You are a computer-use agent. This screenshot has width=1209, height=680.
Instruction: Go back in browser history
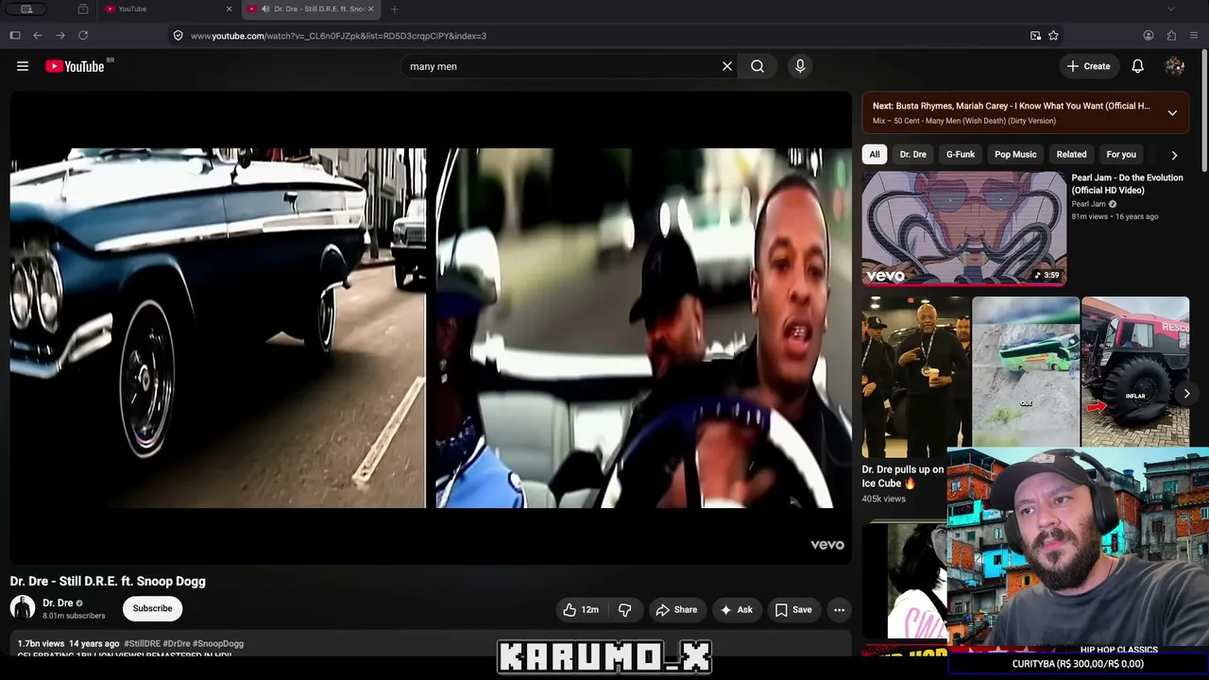point(38,36)
